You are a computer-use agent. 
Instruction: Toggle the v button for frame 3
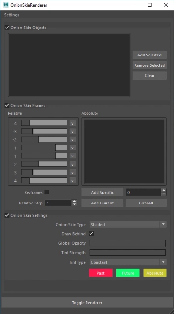click(x=72, y=172)
